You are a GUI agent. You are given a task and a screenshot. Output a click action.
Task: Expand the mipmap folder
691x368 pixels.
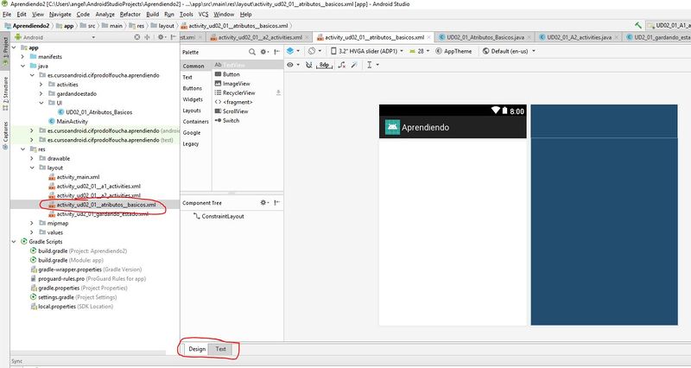pyautogui.click(x=32, y=224)
